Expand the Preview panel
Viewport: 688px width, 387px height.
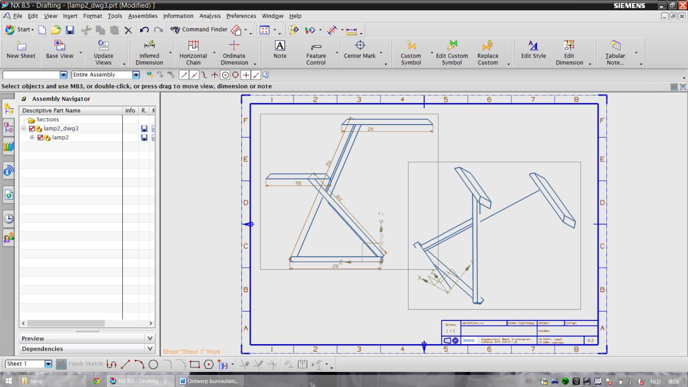(150, 338)
